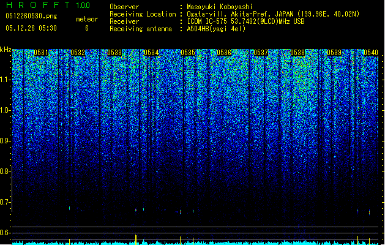Image resolution: width=385 pixels, height=245 pixels.
Task: Click the 0533 time marker
Action: point(114,53)
